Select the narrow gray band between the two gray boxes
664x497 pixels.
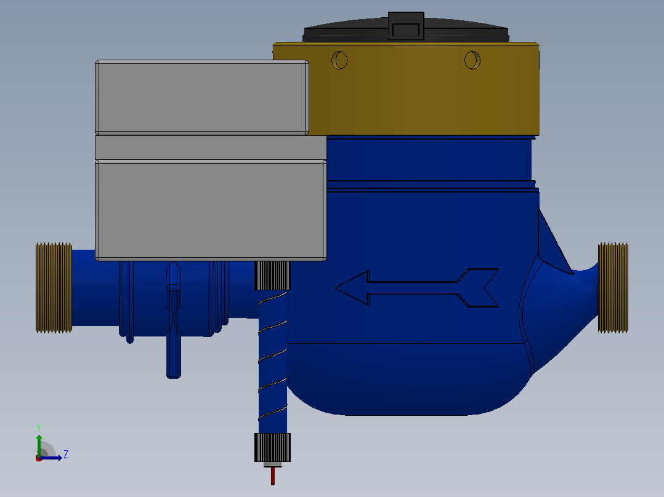[211, 148]
